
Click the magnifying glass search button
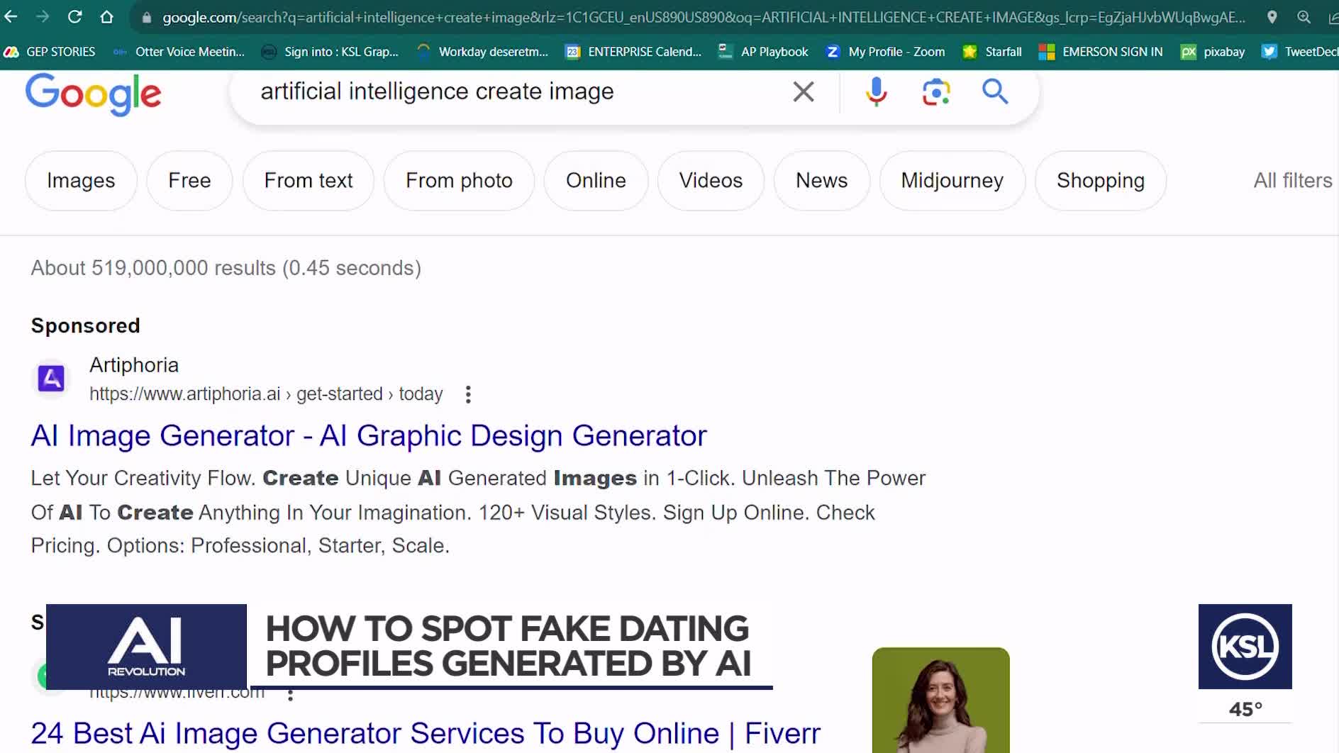[x=994, y=91]
